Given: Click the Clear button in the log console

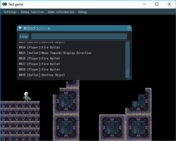Looking at the screenshot, I should pos(24,36).
